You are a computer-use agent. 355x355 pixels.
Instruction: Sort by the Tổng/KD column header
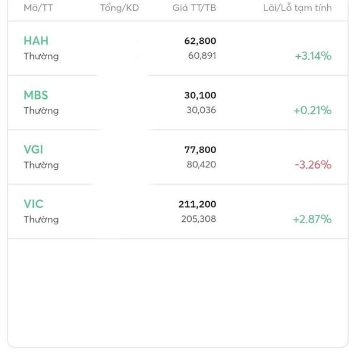(120, 8)
